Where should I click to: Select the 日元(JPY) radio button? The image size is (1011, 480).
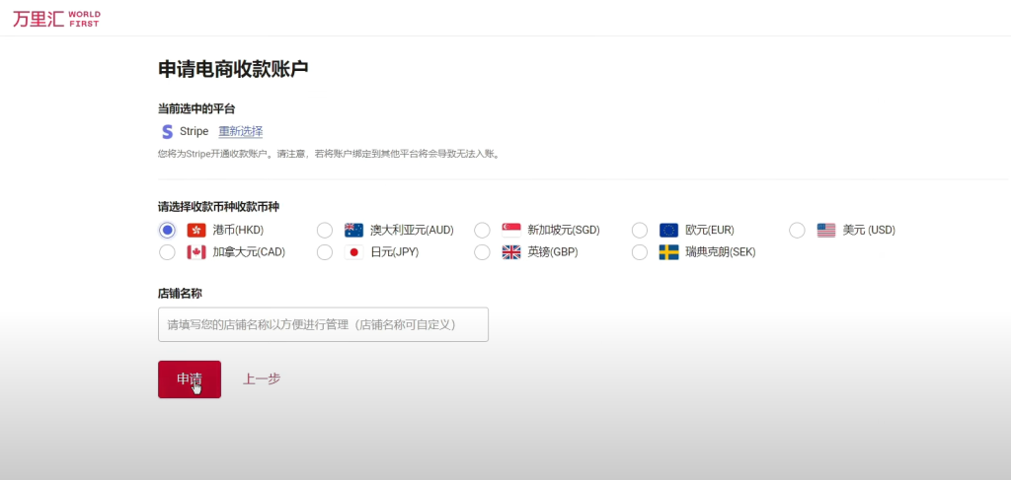(x=325, y=252)
